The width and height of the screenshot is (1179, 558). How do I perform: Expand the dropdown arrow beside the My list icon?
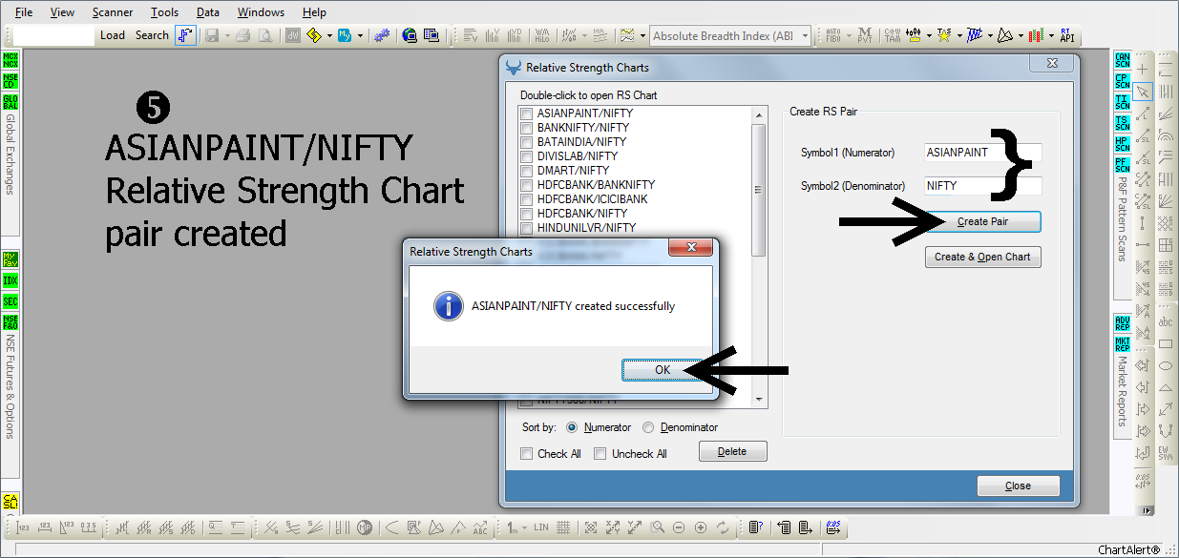click(x=360, y=35)
